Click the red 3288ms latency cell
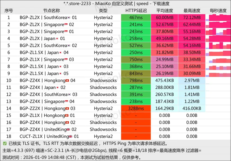The image size is (231, 161). 136,109
